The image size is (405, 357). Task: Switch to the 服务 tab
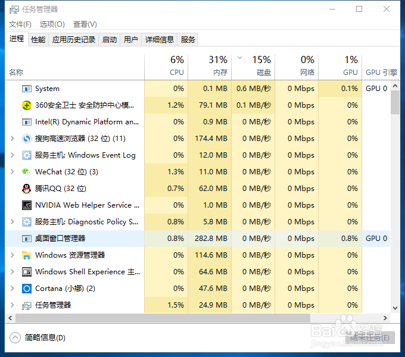point(188,40)
